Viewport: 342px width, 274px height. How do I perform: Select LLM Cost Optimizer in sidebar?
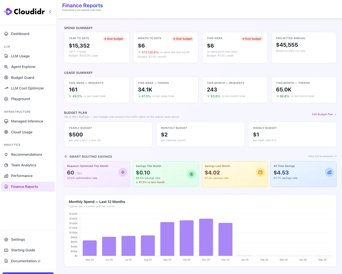pos(28,88)
